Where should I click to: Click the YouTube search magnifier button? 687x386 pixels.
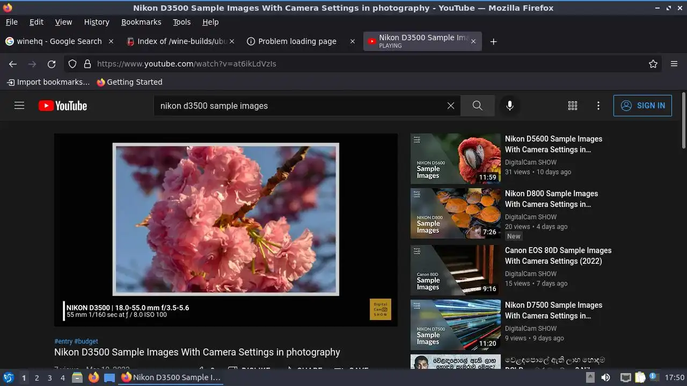point(477,106)
